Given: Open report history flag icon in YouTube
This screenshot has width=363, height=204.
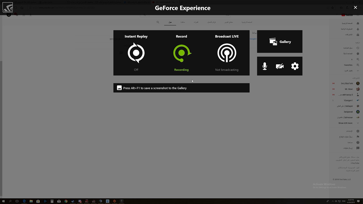Looking at the screenshot, I should click(x=358, y=137).
